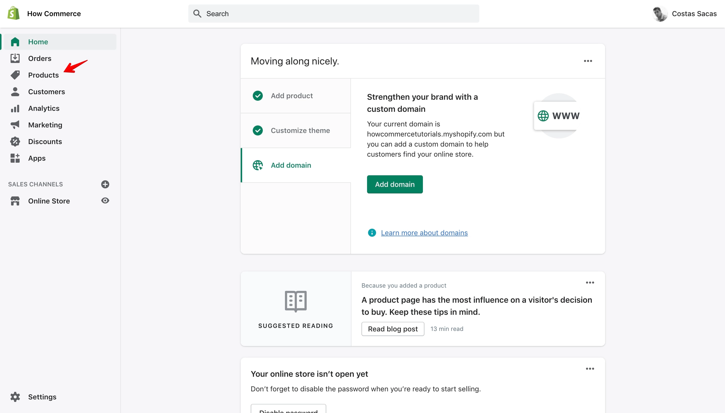
Task: Select the Add domain setup step
Action: tap(296, 165)
